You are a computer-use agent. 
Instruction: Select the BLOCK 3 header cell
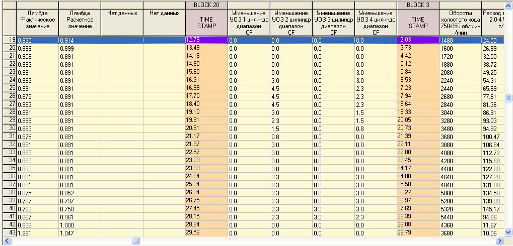coord(418,5)
